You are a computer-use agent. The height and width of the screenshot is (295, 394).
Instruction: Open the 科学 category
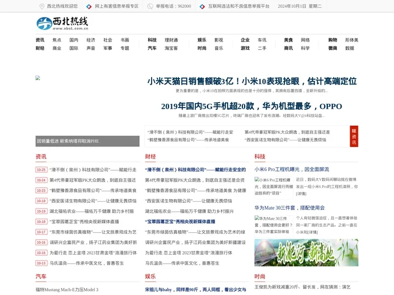point(305,48)
